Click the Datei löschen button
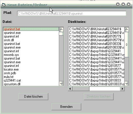Viewport: 133px width, 114px height. [x=33, y=97]
